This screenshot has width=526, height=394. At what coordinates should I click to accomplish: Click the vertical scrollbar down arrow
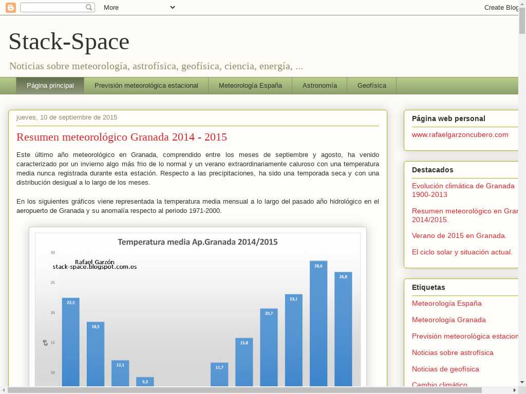pos(522,382)
